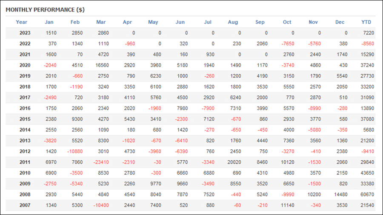Select the 2020 year row label

[x=25, y=65]
